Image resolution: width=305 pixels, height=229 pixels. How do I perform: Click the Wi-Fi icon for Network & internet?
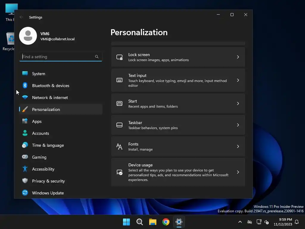(25, 97)
